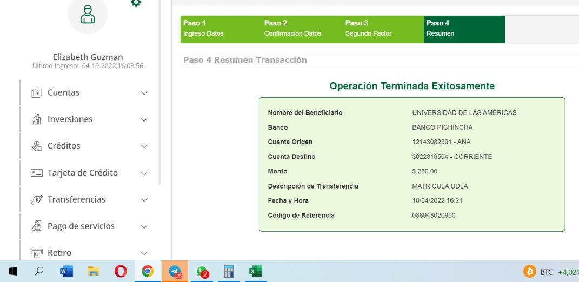Click the sidebar vertical scrollbar
579x282 pixels.
159,92
